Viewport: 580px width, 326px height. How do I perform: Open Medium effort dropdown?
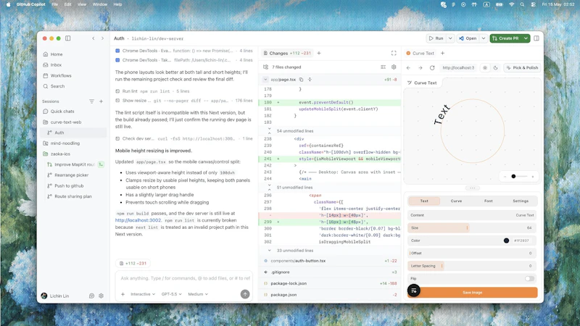coord(198,294)
